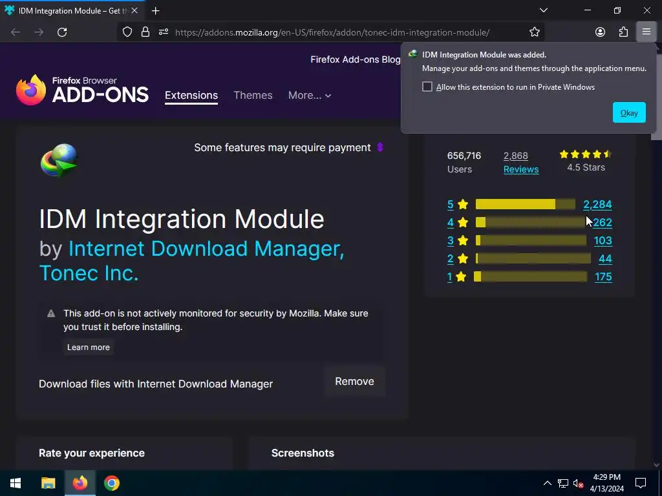The width and height of the screenshot is (662, 496).
Task: Click the IDM globe extension icon
Action: (59, 160)
